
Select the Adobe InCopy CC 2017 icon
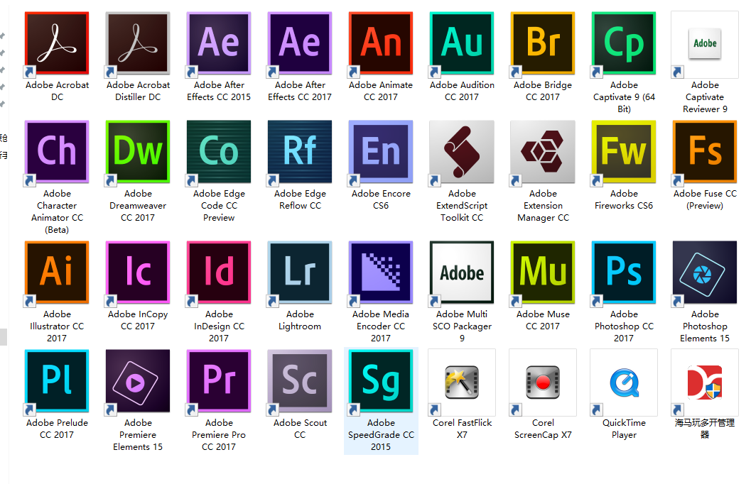[x=138, y=273]
